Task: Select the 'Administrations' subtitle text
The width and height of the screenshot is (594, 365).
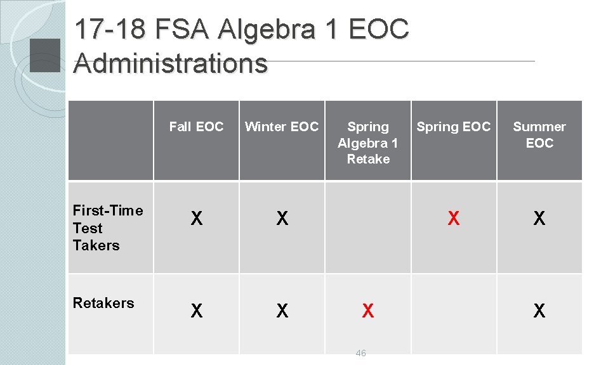Action: (171, 63)
